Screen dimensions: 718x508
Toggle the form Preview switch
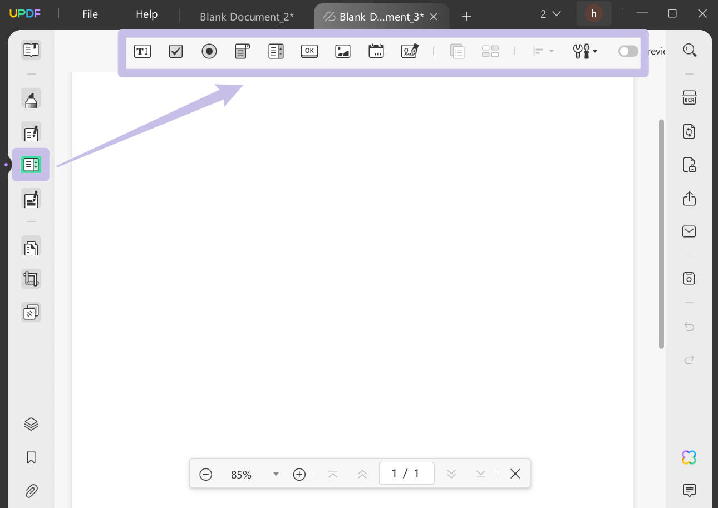627,51
